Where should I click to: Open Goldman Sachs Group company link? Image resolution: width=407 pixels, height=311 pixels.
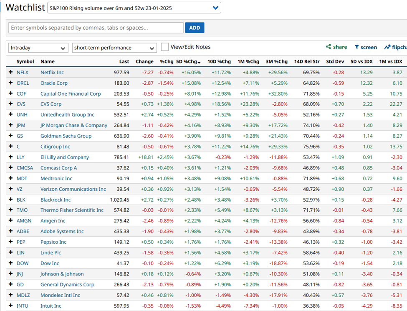point(66,136)
